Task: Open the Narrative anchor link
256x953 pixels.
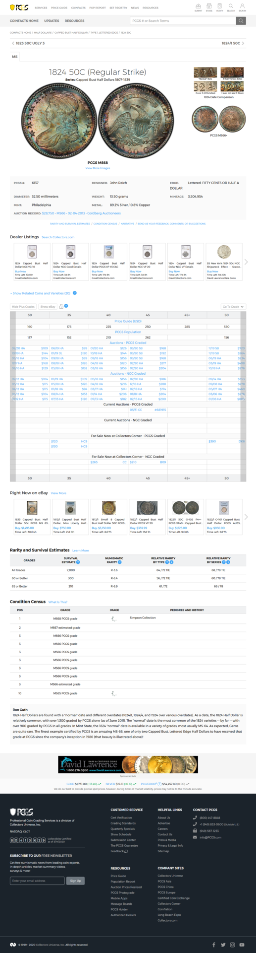Action: click(x=128, y=224)
